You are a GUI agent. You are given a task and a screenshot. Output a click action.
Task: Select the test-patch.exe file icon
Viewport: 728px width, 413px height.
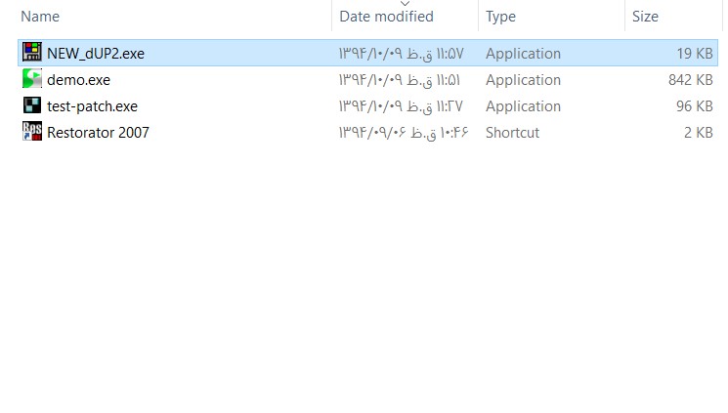click(x=32, y=105)
